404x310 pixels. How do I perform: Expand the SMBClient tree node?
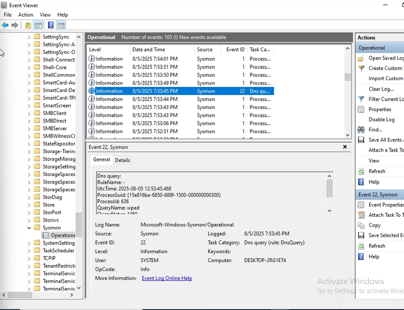[x=29, y=113]
